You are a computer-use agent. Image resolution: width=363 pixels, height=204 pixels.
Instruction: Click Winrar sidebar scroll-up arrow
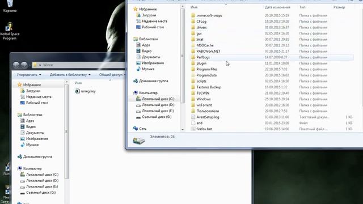click(67, 82)
